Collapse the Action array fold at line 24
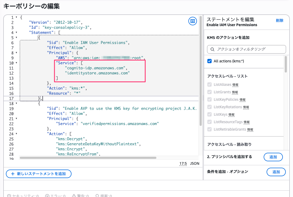 tap(17, 134)
